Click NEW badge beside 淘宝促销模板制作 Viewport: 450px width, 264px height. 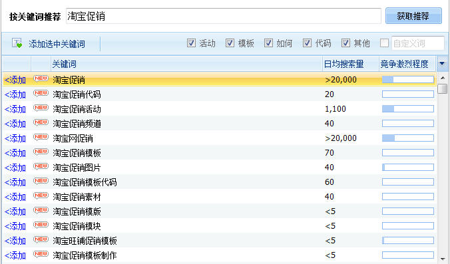click(x=41, y=254)
